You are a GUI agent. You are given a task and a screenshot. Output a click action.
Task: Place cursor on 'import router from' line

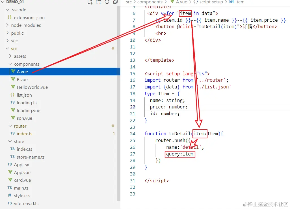187,80
